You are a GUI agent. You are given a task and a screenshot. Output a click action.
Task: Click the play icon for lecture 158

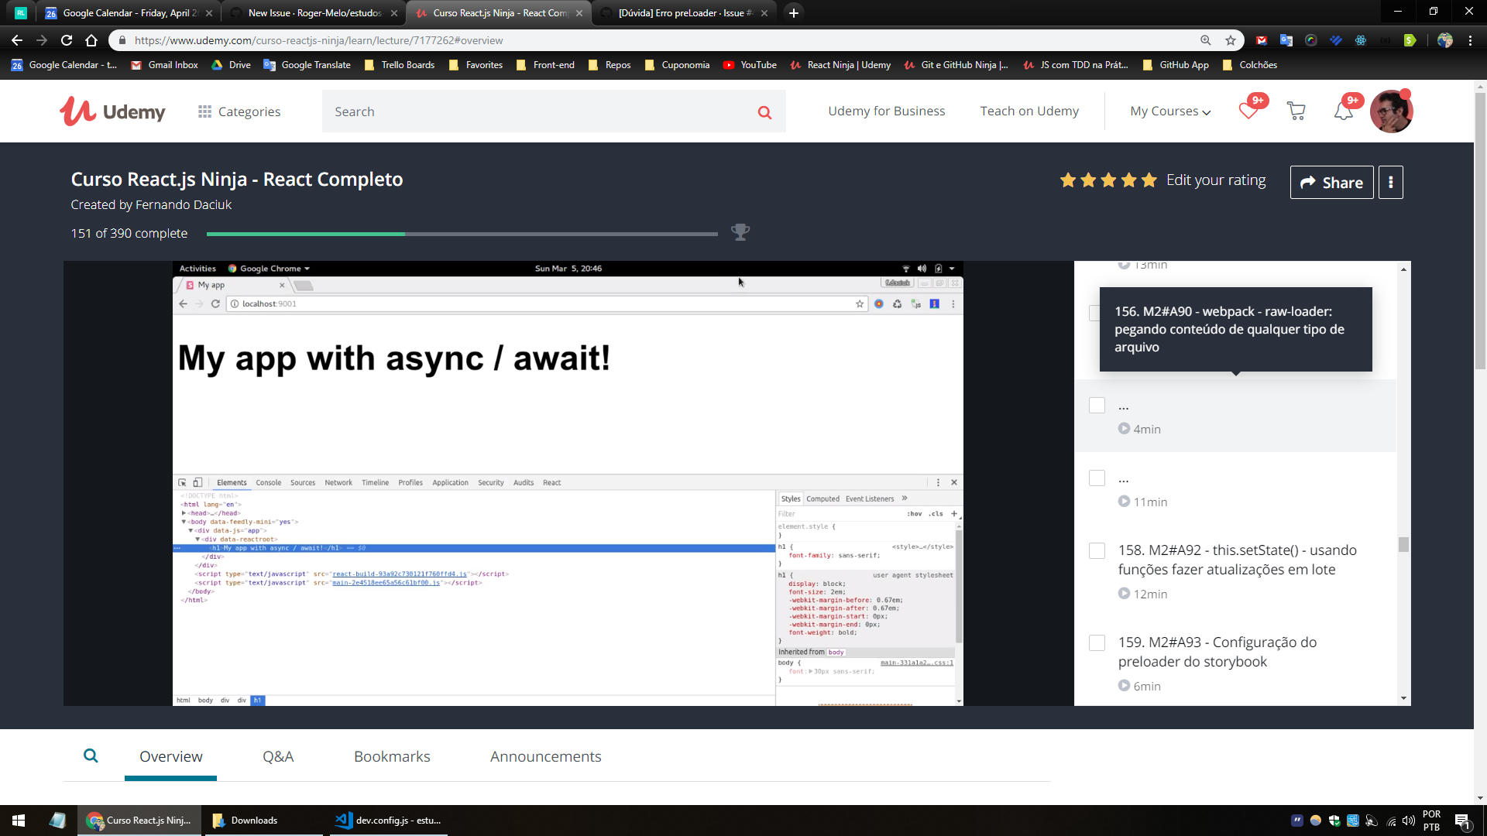[1124, 594]
